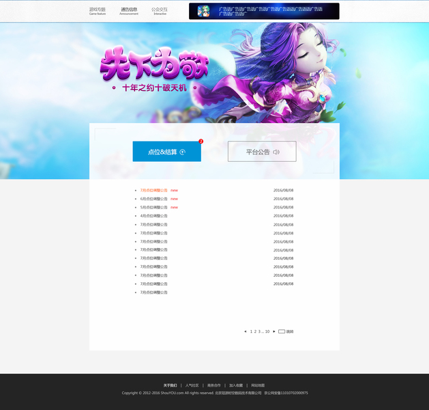This screenshot has height=410, width=429.
Task: Go to page 1 in pagination
Action: point(251,331)
